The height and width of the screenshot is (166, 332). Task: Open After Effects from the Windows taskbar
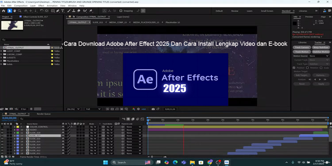226,162
